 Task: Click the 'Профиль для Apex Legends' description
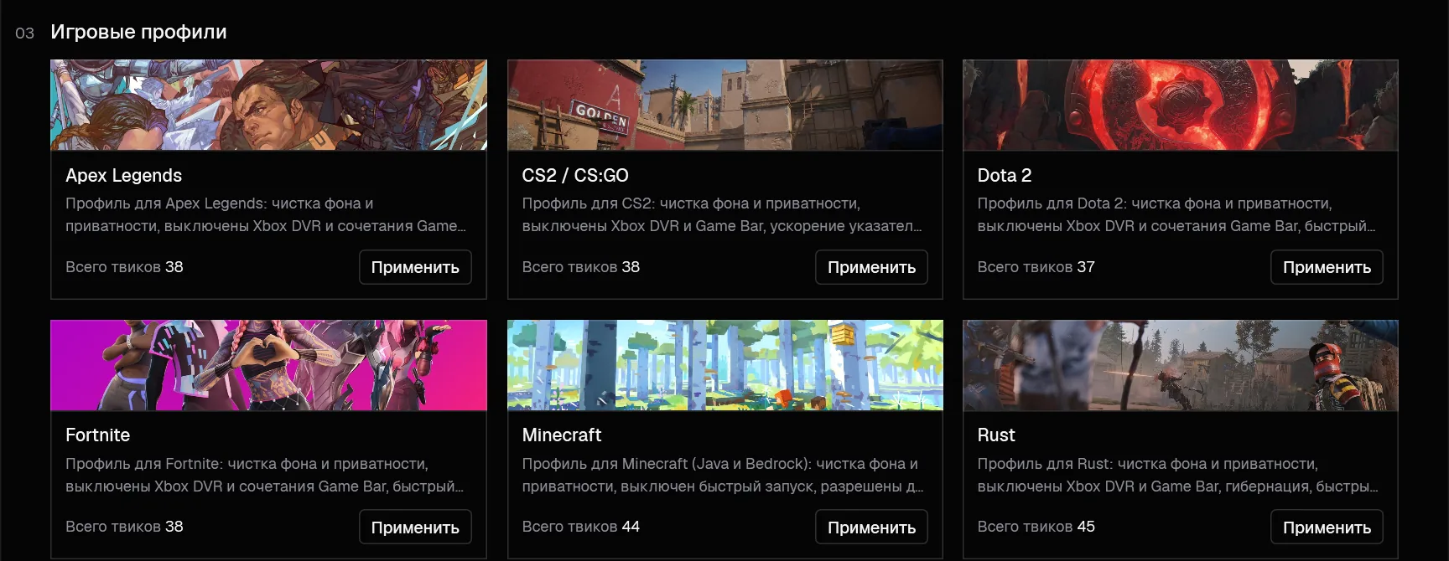[x=266, y=214]
